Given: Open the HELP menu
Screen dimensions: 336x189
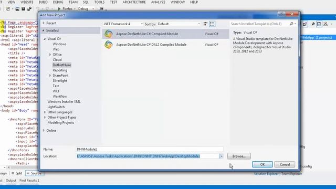Looking at the screenshot, I should [194, 2].
